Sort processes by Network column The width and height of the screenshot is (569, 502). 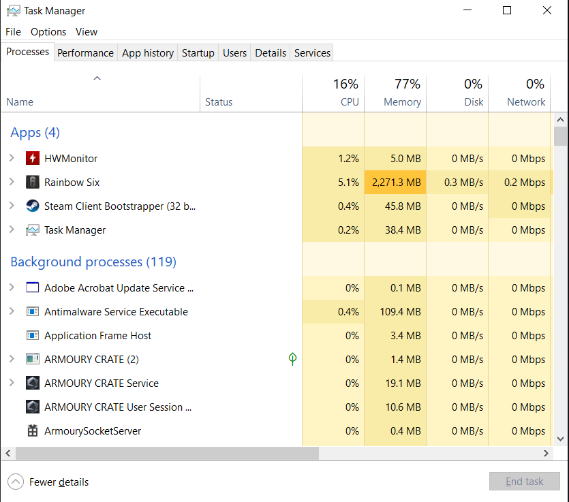click(519, 93)
